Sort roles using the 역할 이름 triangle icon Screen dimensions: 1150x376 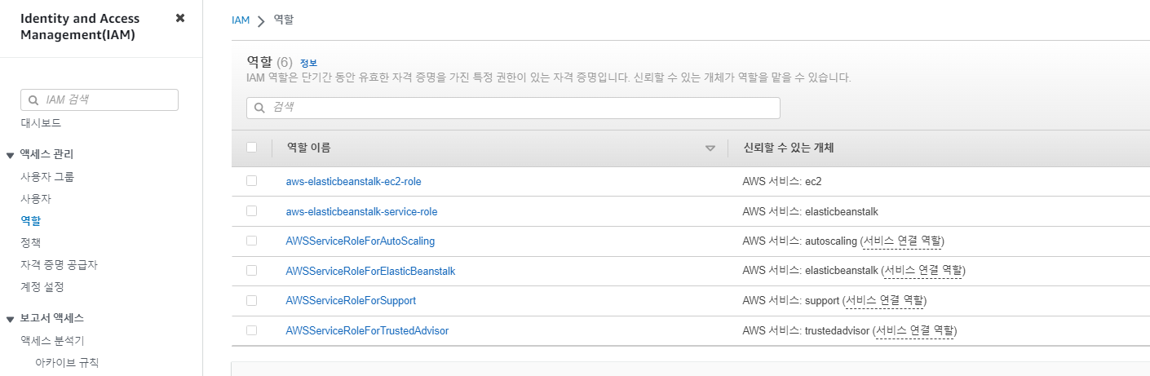710,148
